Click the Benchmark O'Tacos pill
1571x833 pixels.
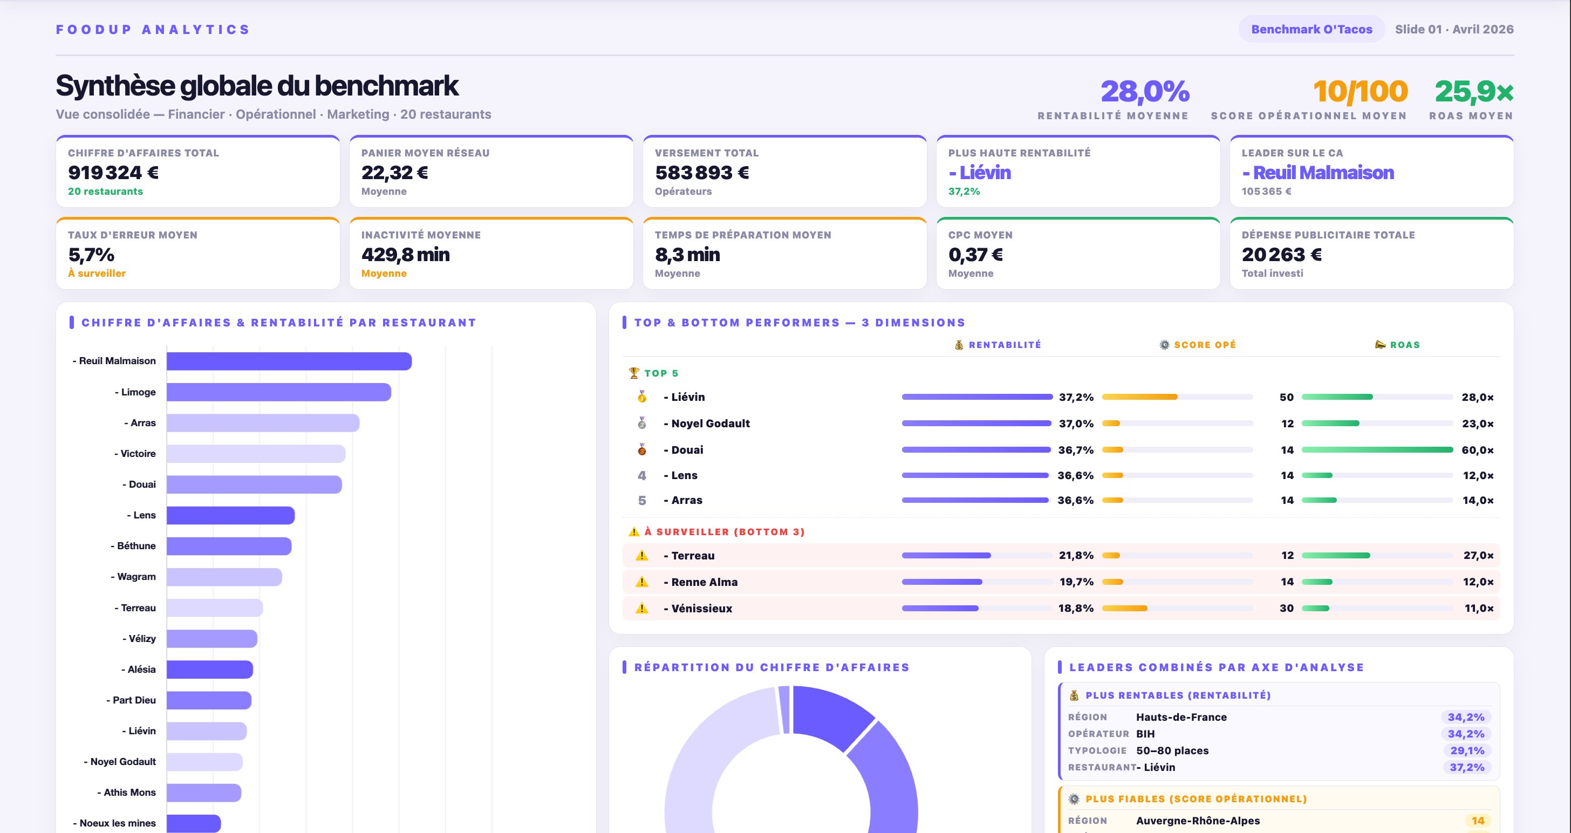click(x=1311, y=29)
